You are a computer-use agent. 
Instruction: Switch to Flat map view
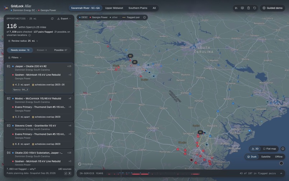[269, 149]
